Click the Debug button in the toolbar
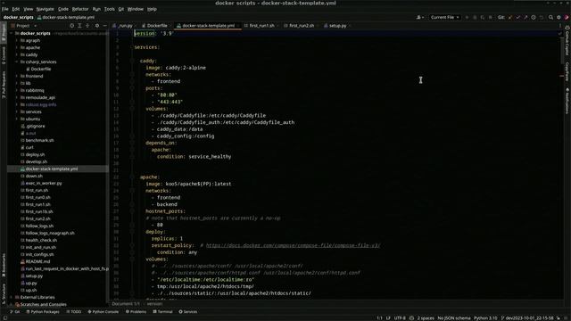571x321 pixels. coord(475,17)
